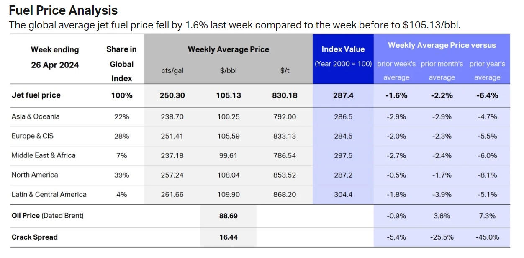Image resolution: width=524 pixels, height=258 pixels.
Task: Click the Weekly Average Price column header
Action: (x=228, y=49)
